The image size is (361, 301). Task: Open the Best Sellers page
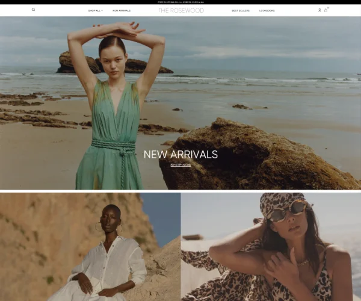coord(241,10)
